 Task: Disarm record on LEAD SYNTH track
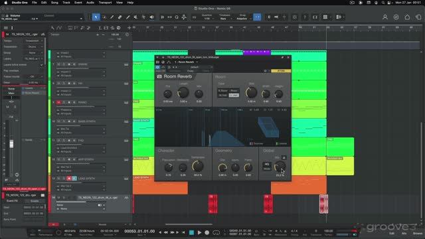[x=69, y=179]
